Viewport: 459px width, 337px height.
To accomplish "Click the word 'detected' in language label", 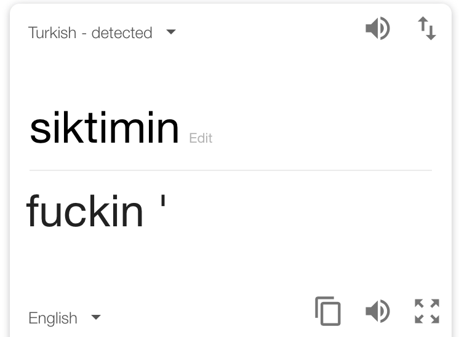I will pyautogui.click(x=122, y=33).
